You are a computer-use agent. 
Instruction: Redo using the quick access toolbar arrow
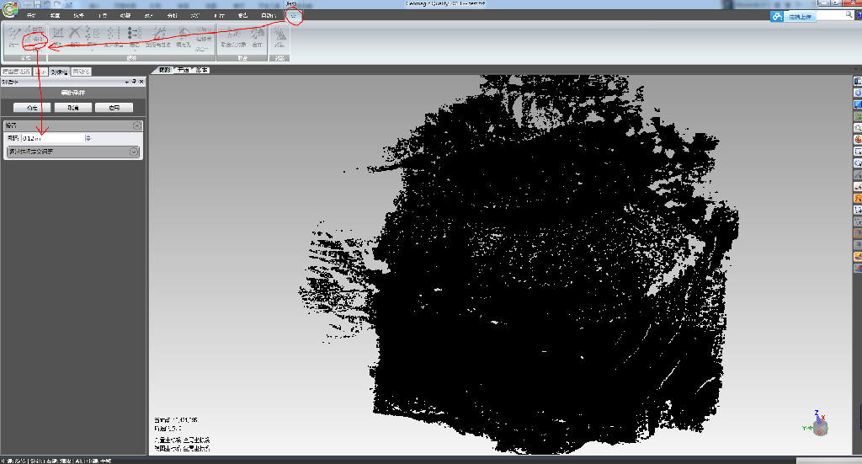pyautogui.click(x=57, y=4)
